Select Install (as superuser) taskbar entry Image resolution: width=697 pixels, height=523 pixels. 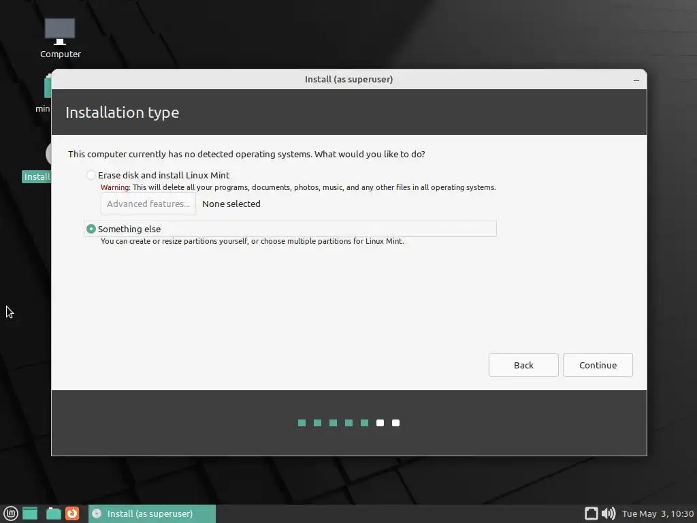152,513
